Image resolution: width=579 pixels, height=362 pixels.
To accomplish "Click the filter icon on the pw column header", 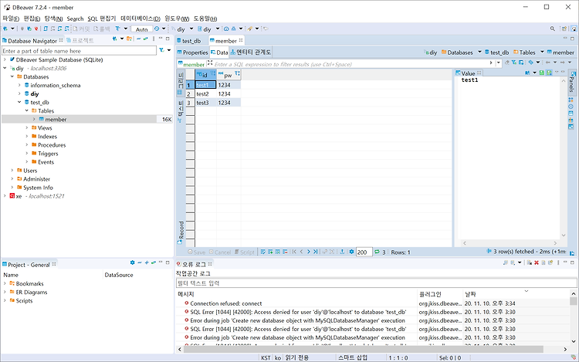I will pyautogui.click(x=237, y=73).
